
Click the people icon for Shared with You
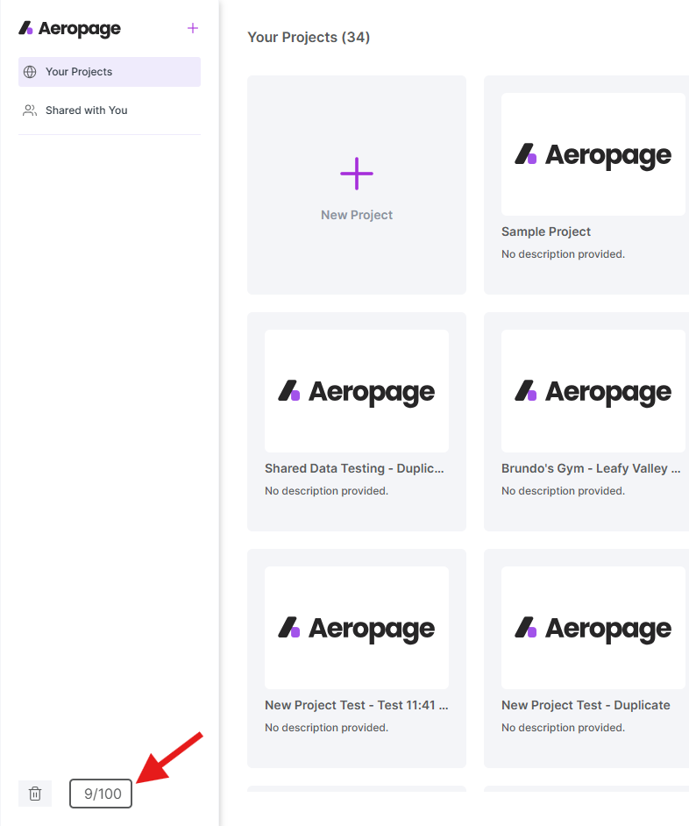point(30,110)
